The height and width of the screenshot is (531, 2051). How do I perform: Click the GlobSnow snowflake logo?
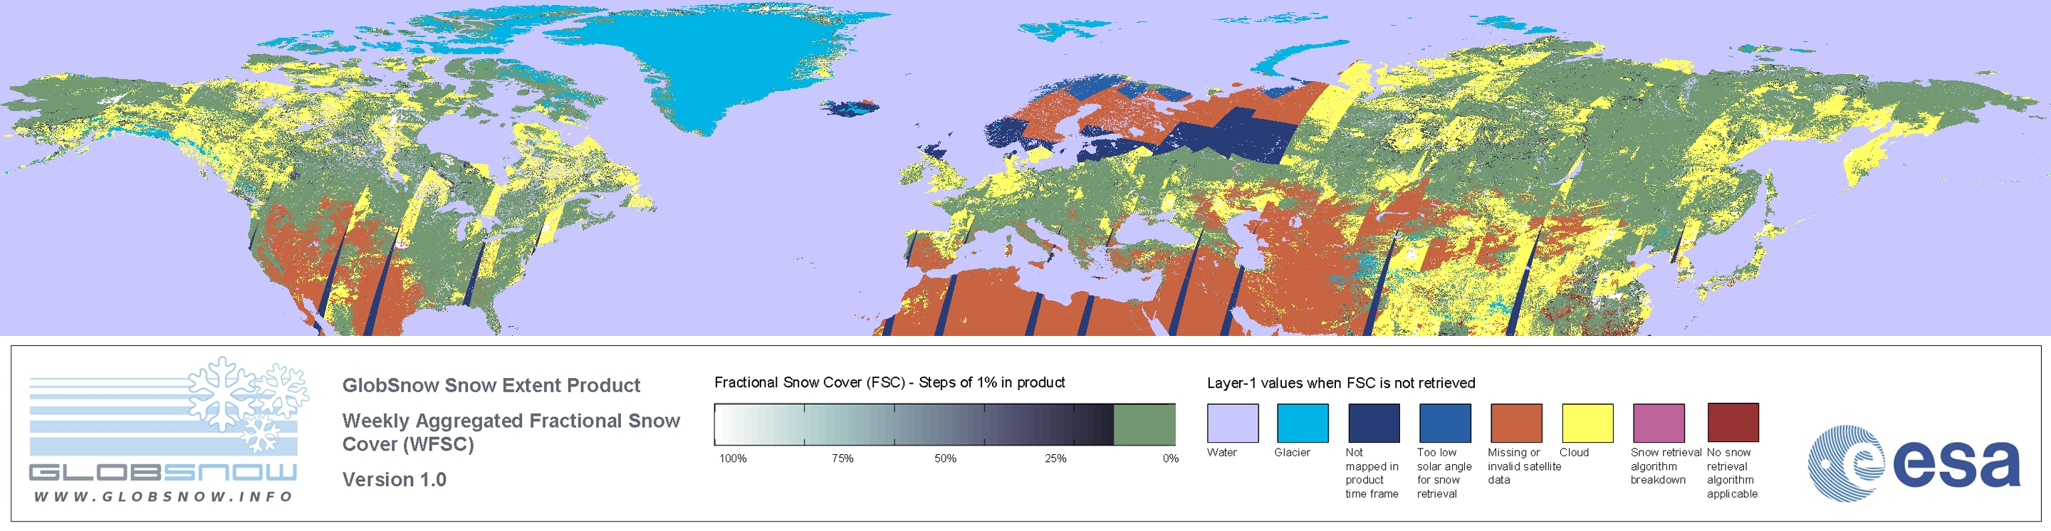coord(249,404)
